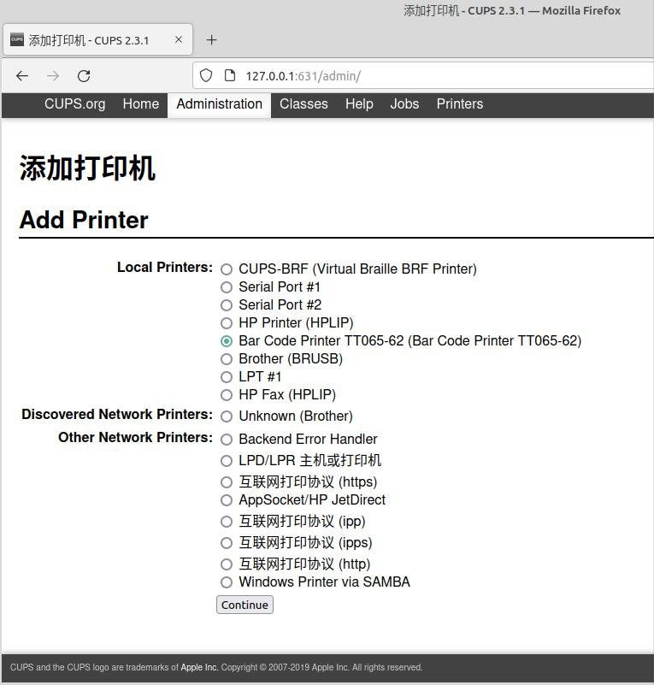
Task: Go back with the browser back arrow
Action: [22, 76]
